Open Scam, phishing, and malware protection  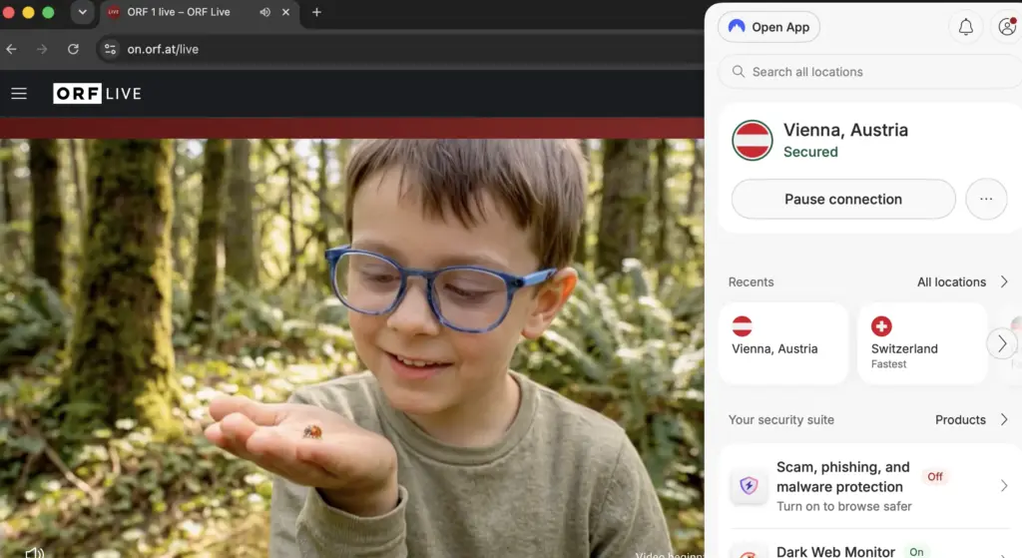click(x=869, y=486)
